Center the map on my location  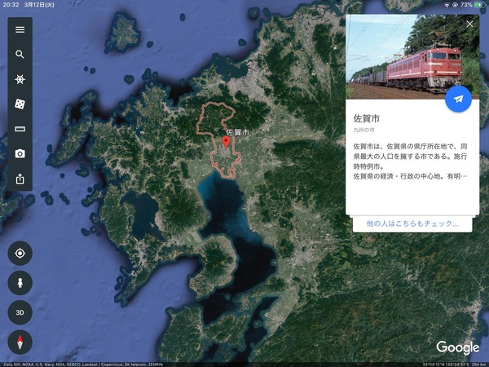click(20, 253)
